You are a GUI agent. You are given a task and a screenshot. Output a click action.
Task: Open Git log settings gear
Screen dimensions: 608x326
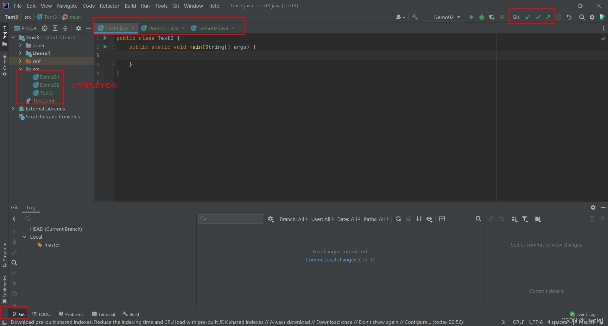click(x=270, y=219)
